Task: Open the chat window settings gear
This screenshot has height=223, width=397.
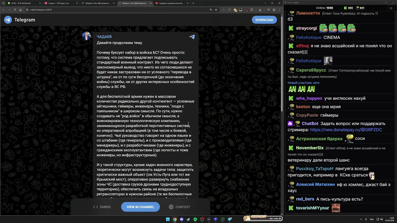Action: coord(391,8)
